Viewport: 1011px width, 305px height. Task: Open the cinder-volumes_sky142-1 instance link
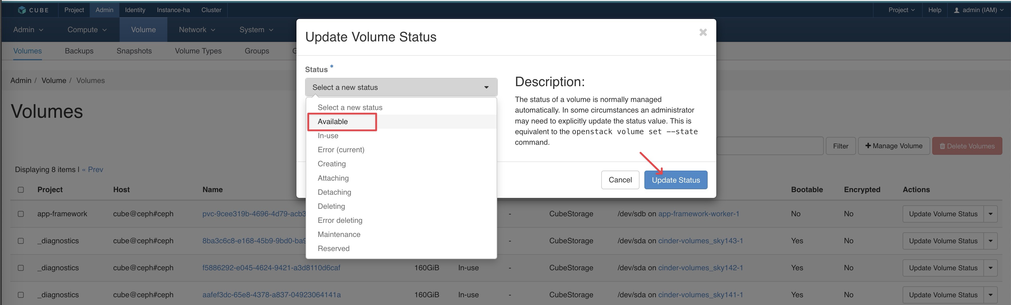[x=700, y=268]
